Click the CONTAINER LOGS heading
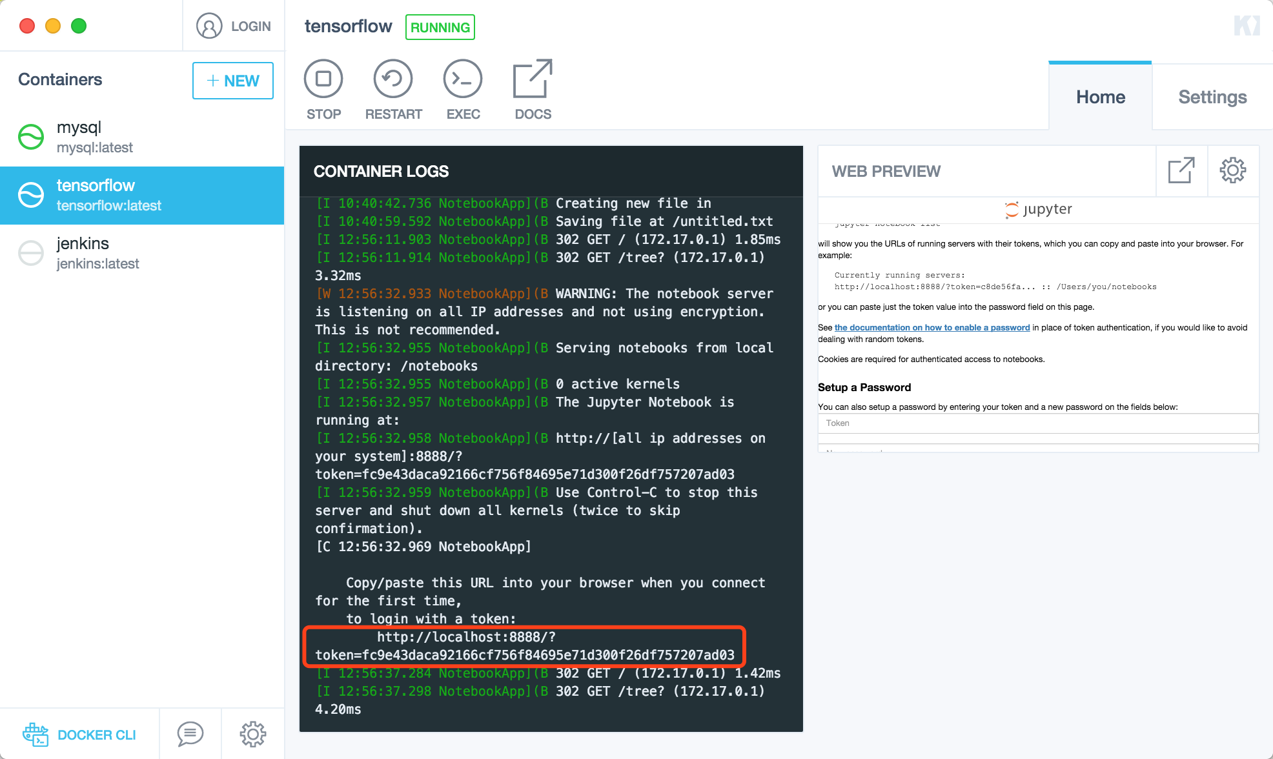This screenshot has height=759, width=1273. pyautogui.click(x=381, y=171)
